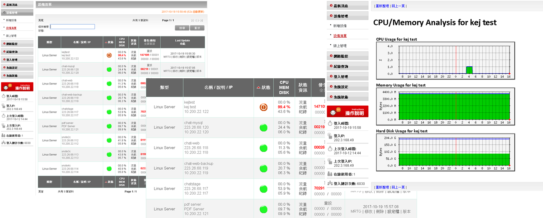Click chatstage green status icon in small device list
This screenshot has width=543, height=218.
click(109, 112)
